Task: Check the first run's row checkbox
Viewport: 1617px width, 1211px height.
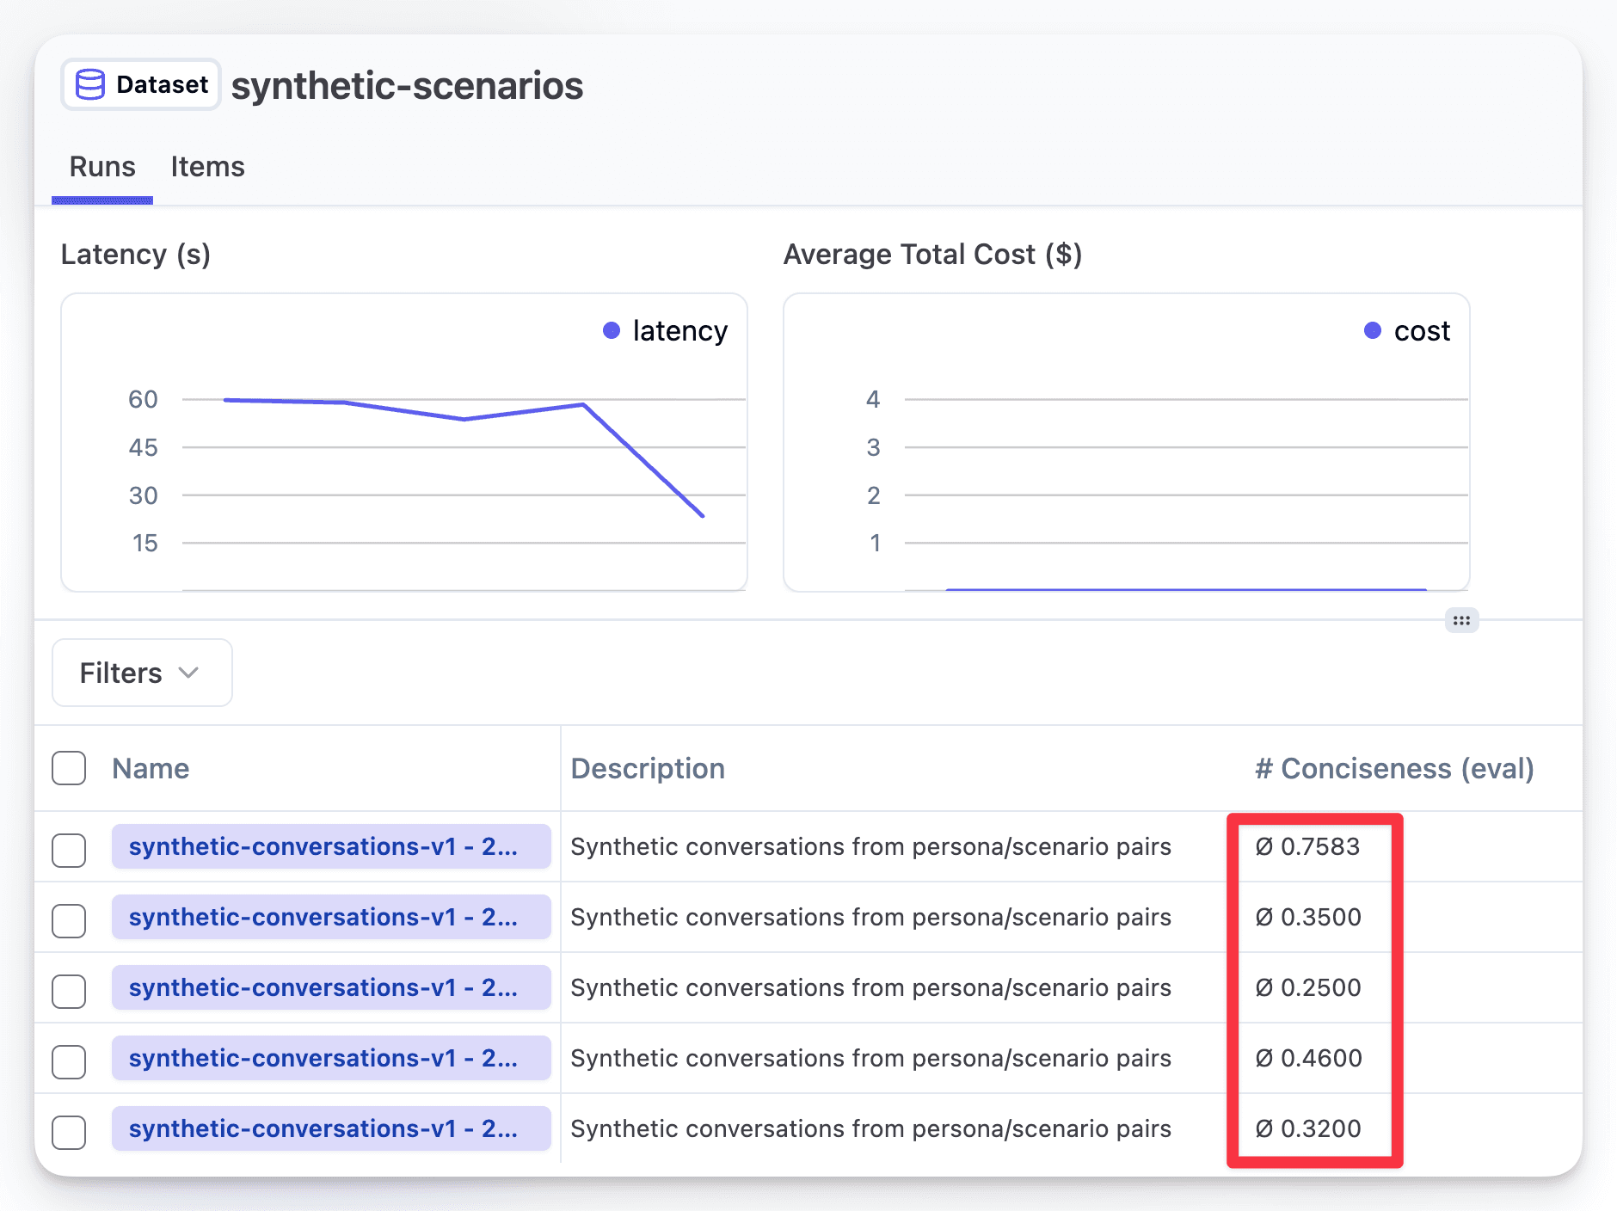Action: pyautogui.click(x=69, y=851)
